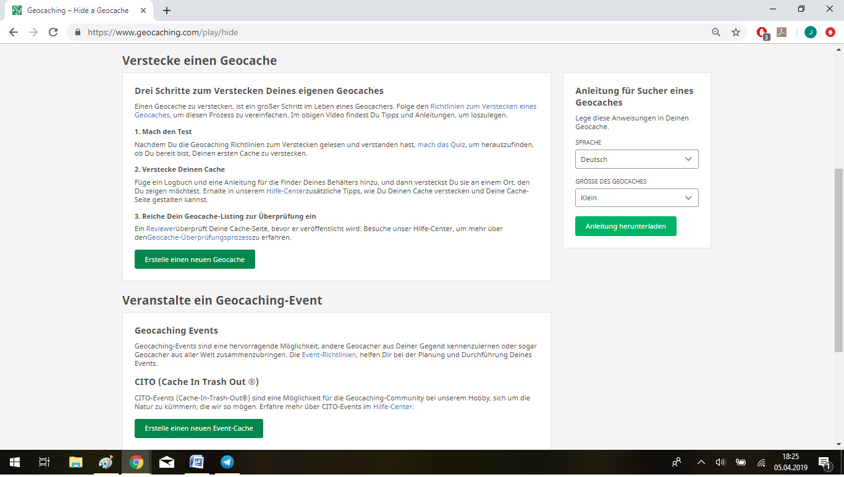Check battery status icon in tray
Image resolution: width=844 pixels, height=477 pixels.
[x=740, y=462]
